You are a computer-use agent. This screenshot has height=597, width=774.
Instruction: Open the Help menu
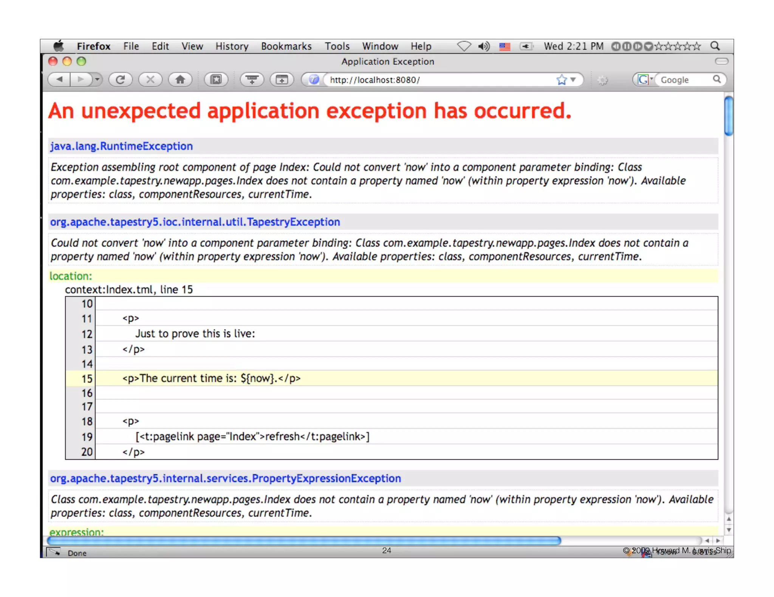pyautogui.click(x=421, y=46)
